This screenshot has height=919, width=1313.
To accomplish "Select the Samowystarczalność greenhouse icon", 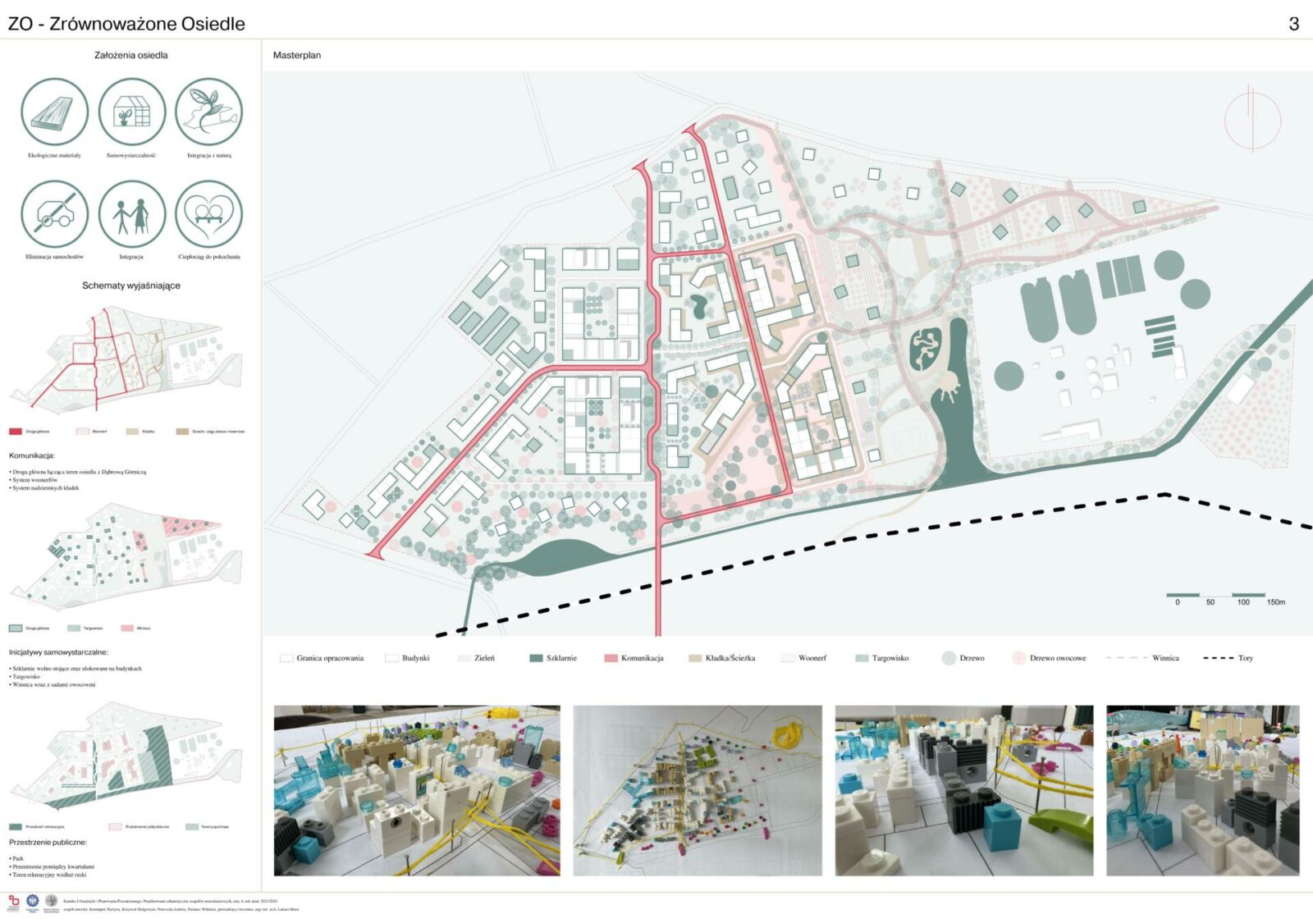I will 131,112.
